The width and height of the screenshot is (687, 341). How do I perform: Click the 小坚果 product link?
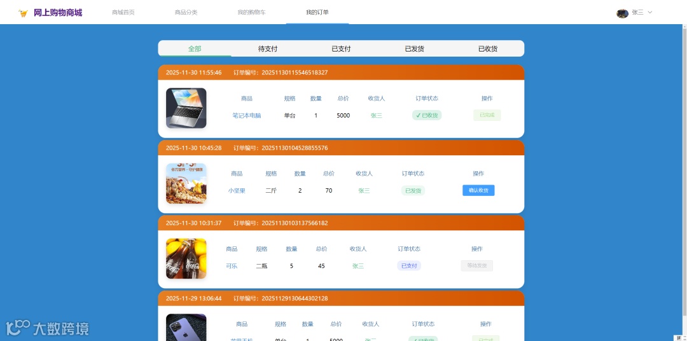pyautogui.click(x=237, y=191)
